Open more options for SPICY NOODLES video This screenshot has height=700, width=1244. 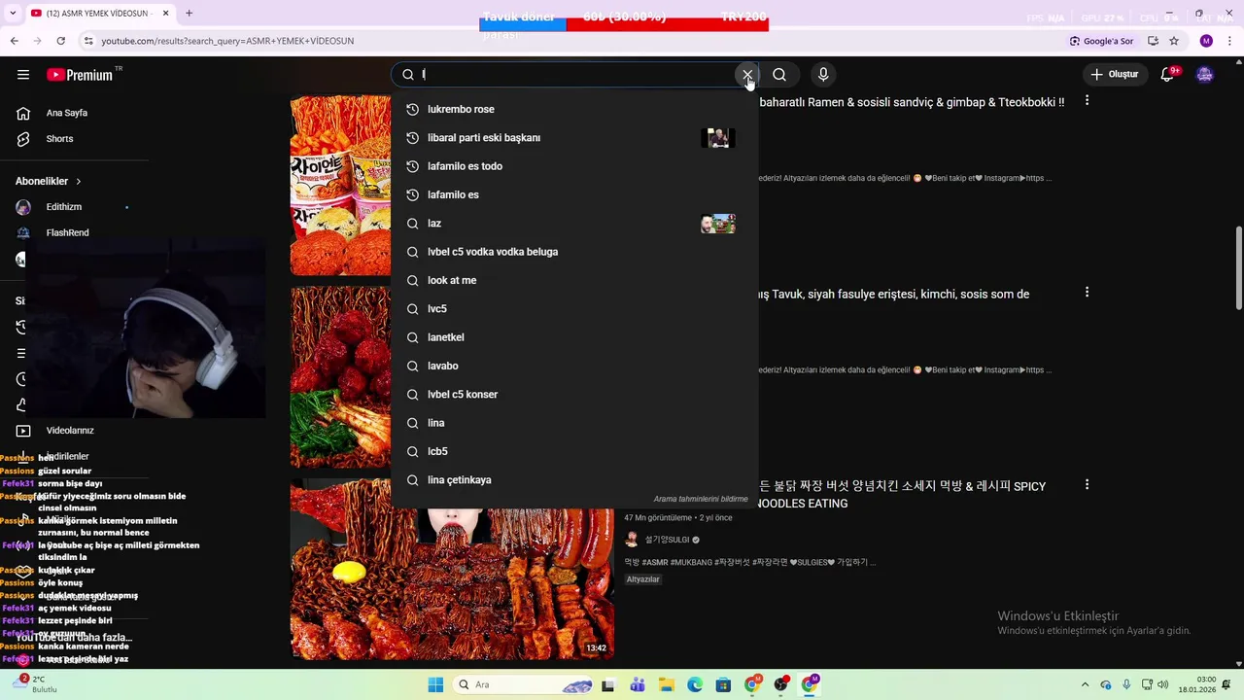[x=1087, y=484]
